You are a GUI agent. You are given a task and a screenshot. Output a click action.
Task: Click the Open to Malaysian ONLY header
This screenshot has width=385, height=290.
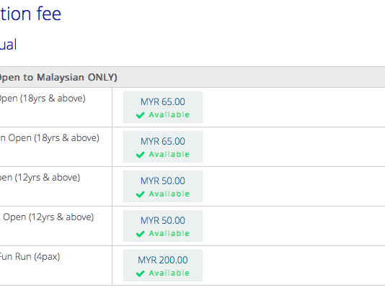[x=58, y=78]
